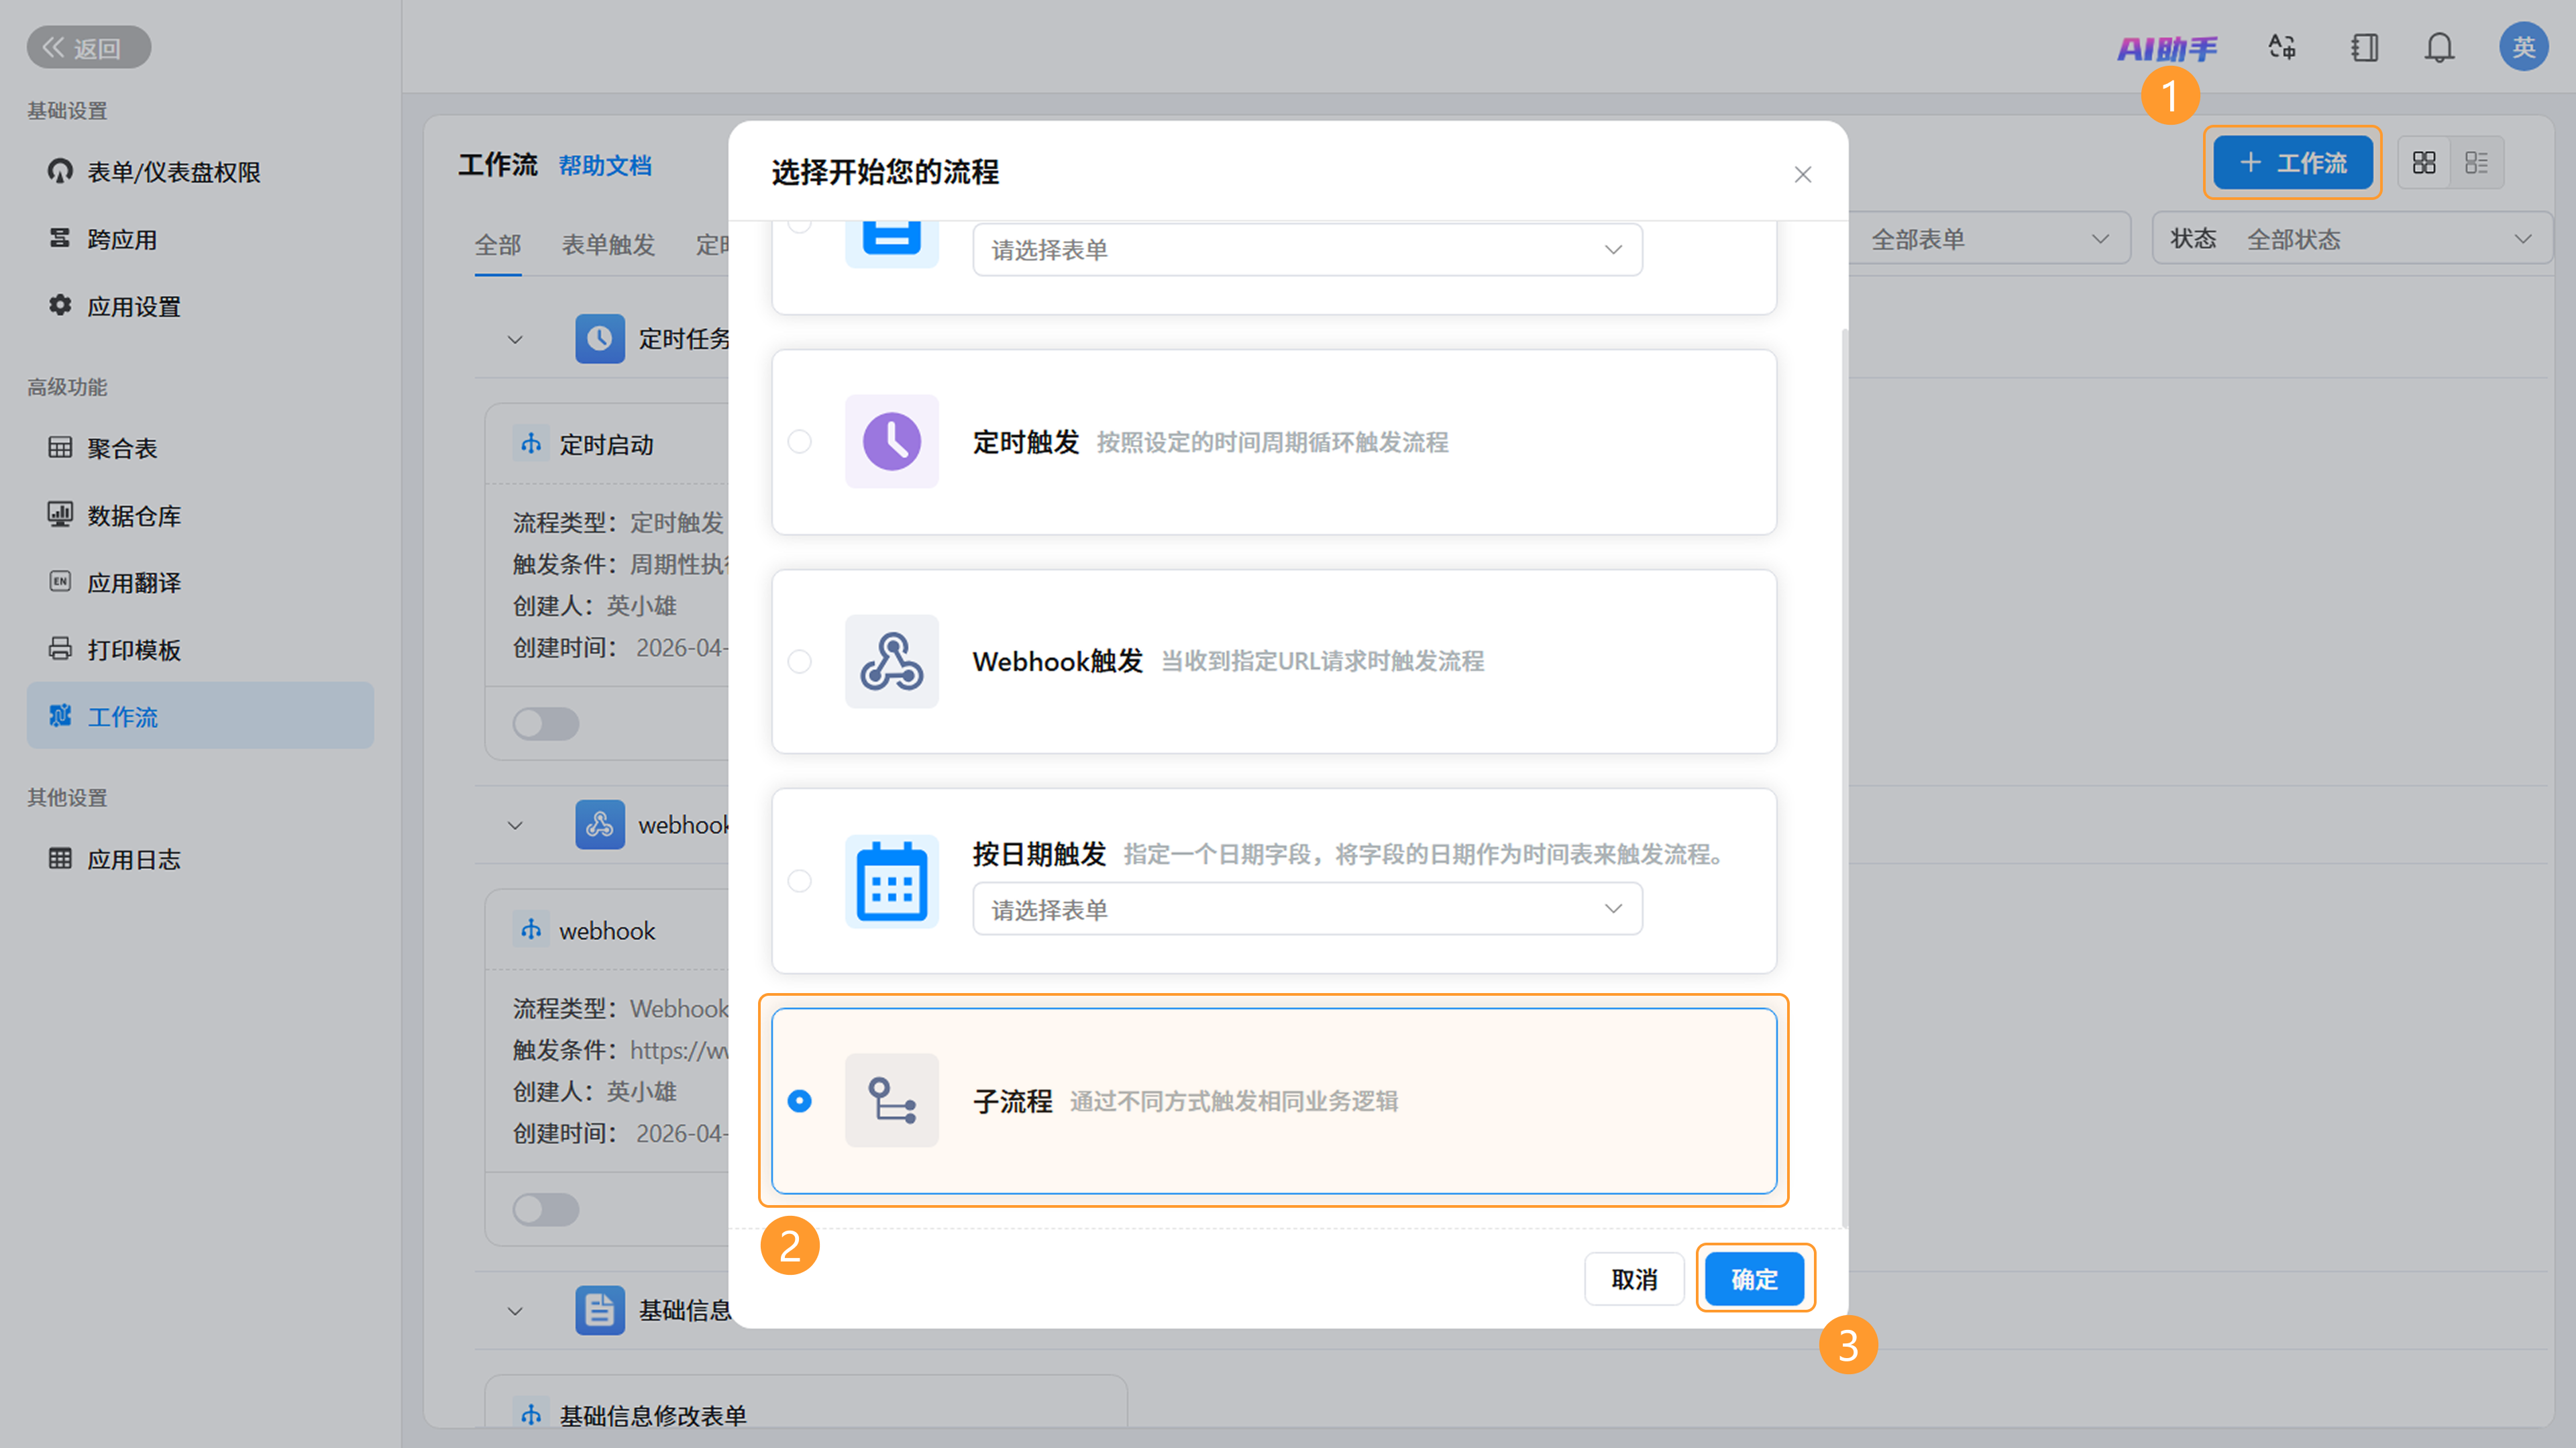Open 请选择表单 dropdown under 按日期触发
This screenshot has height=1448, width=2576.
1307,909
